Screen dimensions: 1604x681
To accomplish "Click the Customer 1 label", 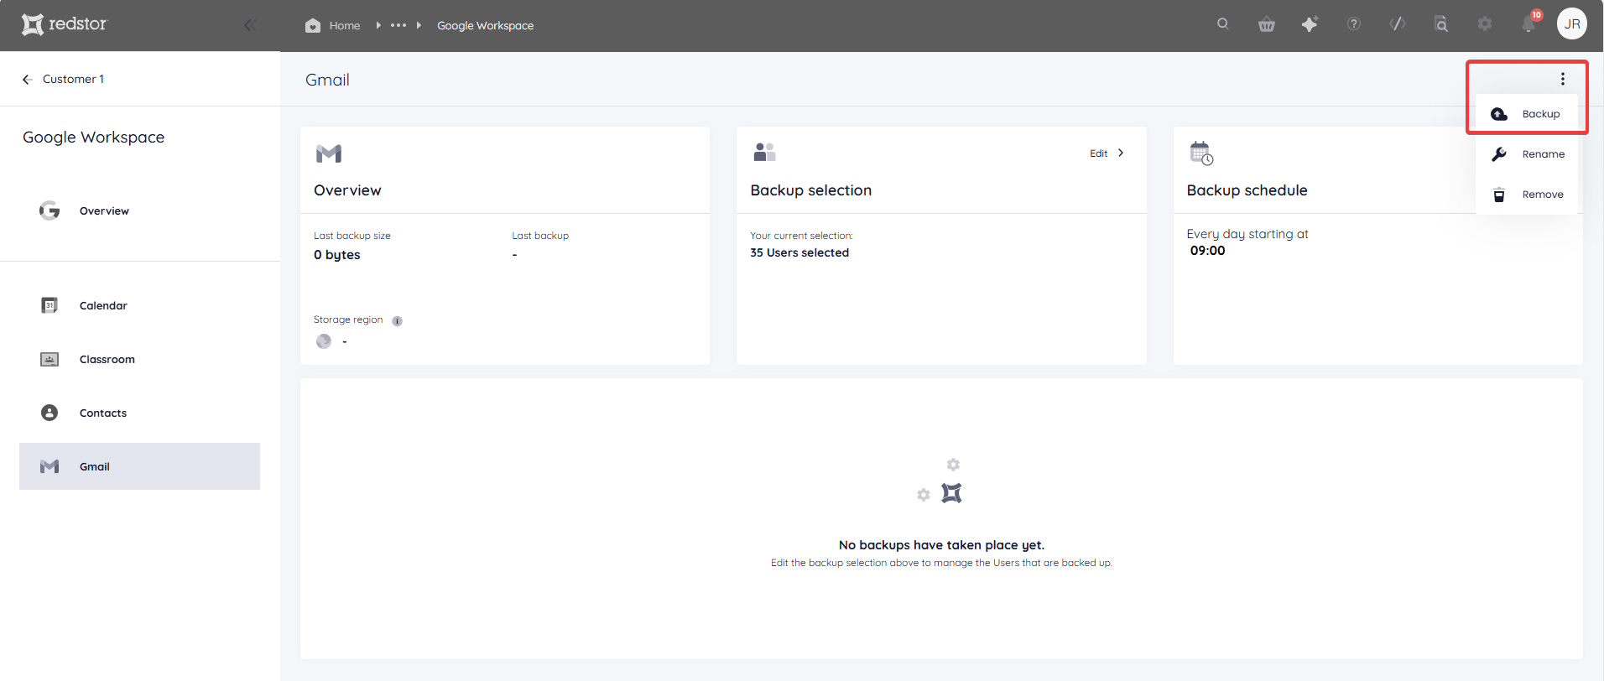I will (74, 79).
